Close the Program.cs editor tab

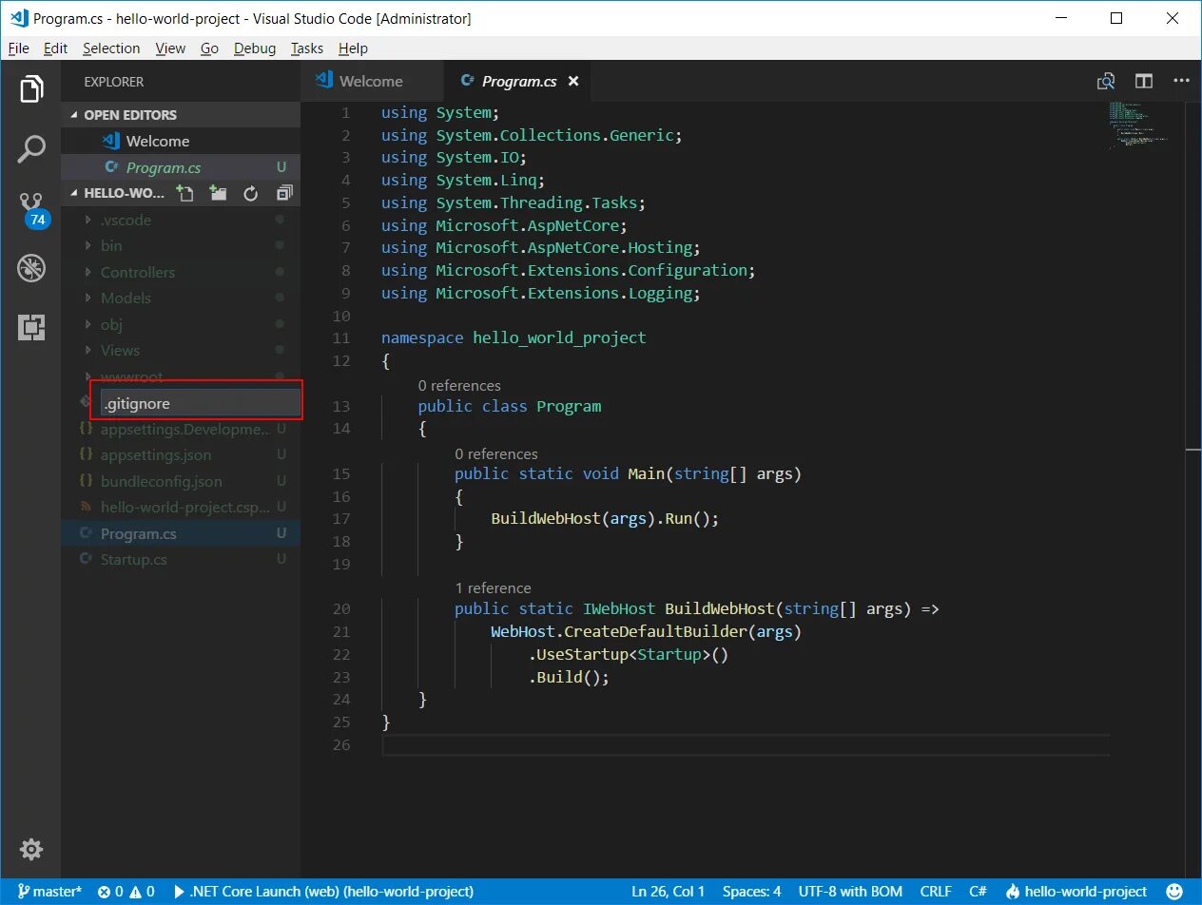tap(573, 82)
